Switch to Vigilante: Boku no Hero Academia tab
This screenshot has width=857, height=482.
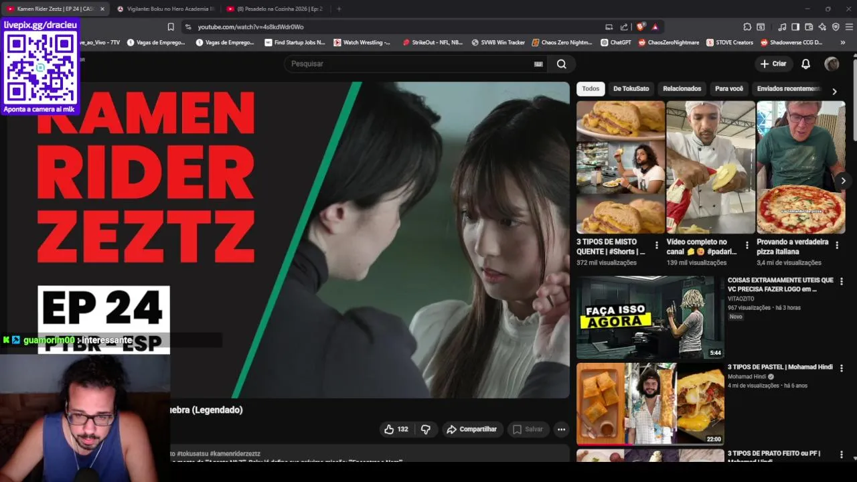(x=165, y=9)
